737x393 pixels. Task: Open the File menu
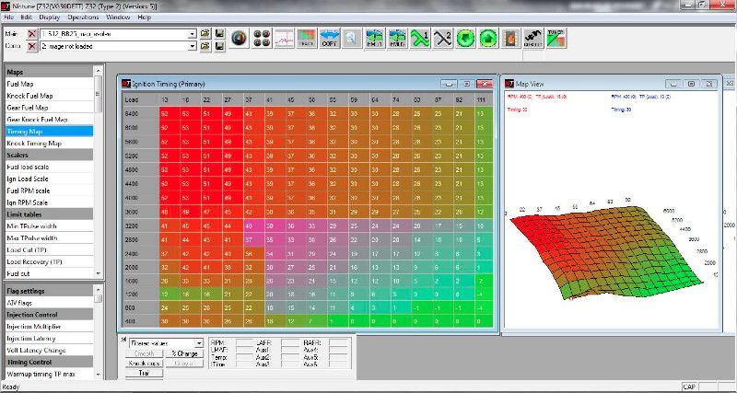point(9,17)
